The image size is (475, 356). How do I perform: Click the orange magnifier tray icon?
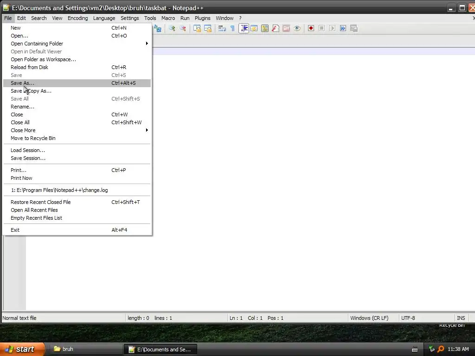[441, 349]
